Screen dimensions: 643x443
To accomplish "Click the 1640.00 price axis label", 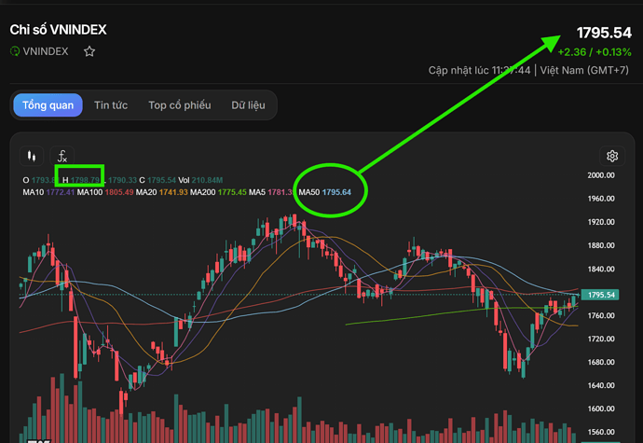I will pos(601,385).
